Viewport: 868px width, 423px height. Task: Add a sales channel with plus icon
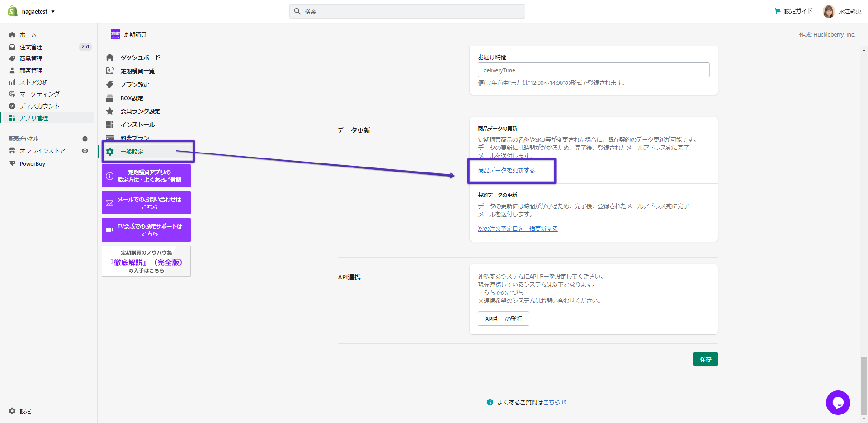click(85, 139)
